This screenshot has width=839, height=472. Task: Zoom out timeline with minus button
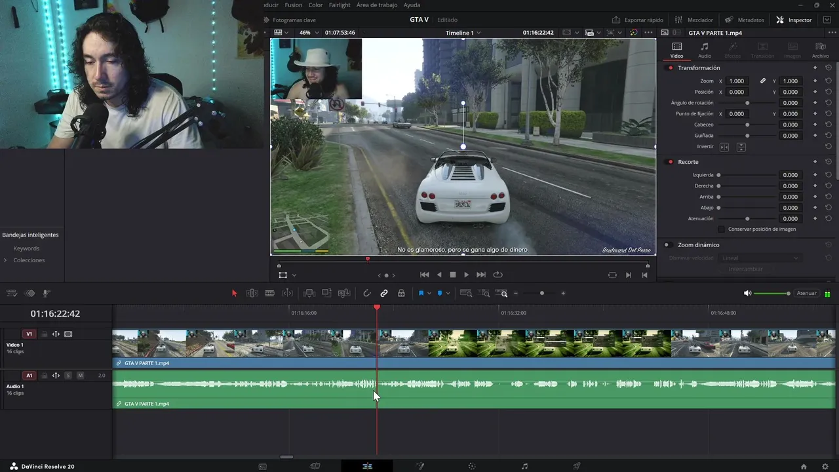[516, 293]
